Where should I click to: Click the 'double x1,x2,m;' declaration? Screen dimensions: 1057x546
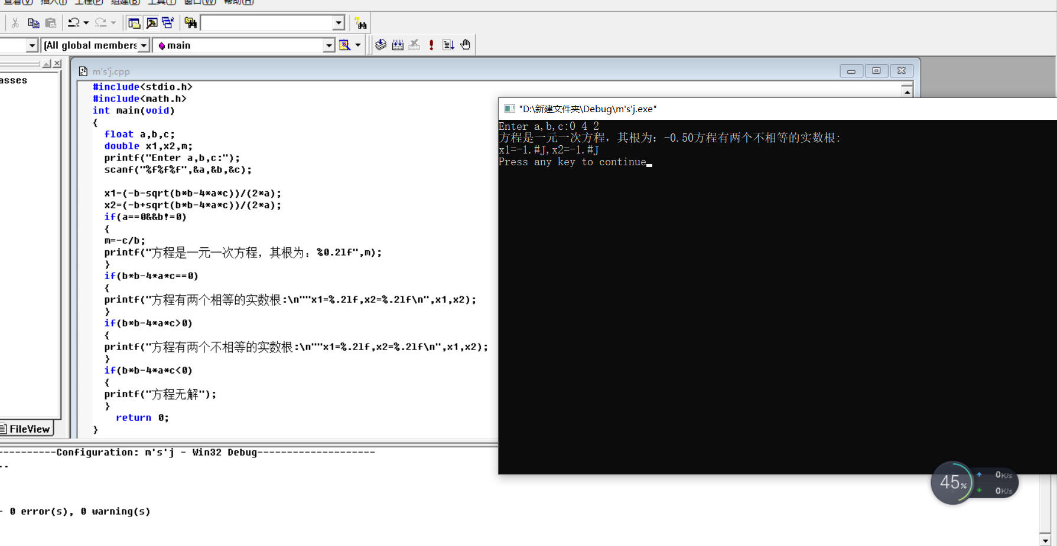[x=148, y=146]
